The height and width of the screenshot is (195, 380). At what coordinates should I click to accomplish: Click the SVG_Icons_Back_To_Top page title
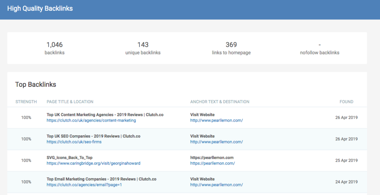[x=69, y=158]
